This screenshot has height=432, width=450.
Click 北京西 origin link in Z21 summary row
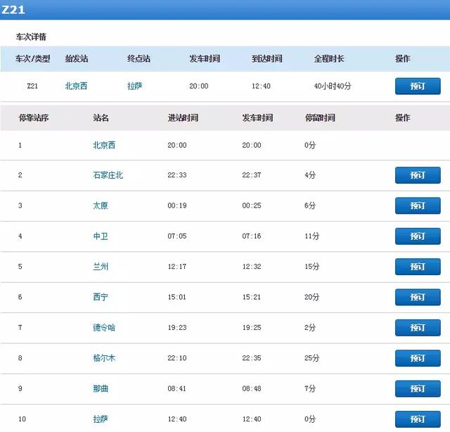click(x=76, y=86)
